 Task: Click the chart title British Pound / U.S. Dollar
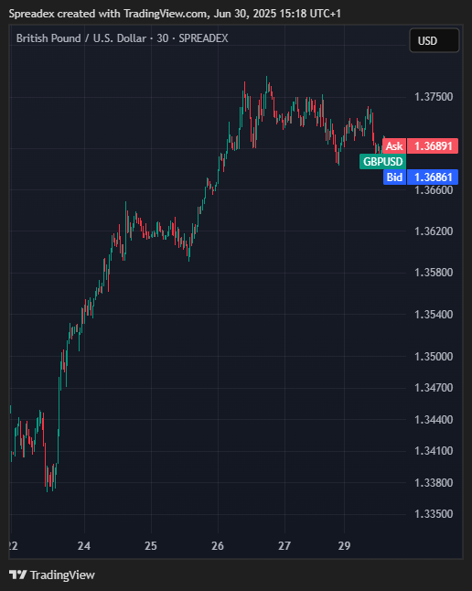point(81,38)
